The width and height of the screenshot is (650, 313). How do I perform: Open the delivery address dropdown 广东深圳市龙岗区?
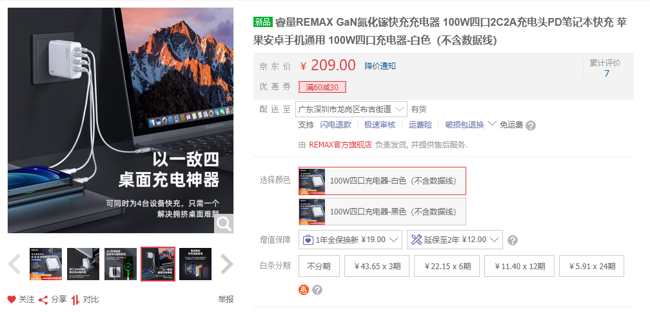click(351, 109)
